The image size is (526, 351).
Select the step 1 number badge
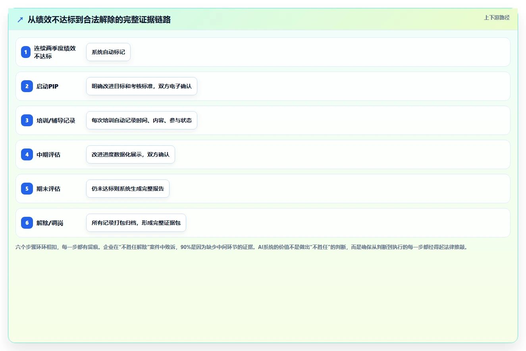coord(26,52)
